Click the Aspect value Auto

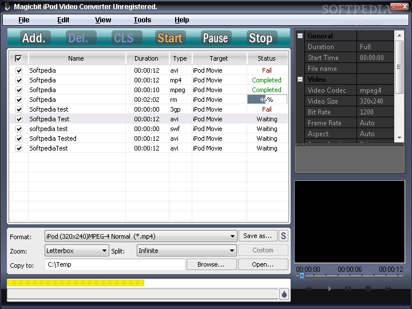point(367,134)
